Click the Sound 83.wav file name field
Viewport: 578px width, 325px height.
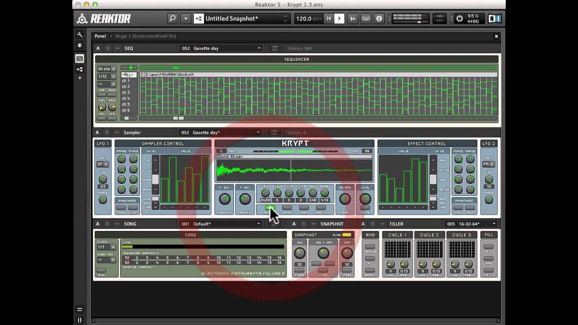pos(294,157)
